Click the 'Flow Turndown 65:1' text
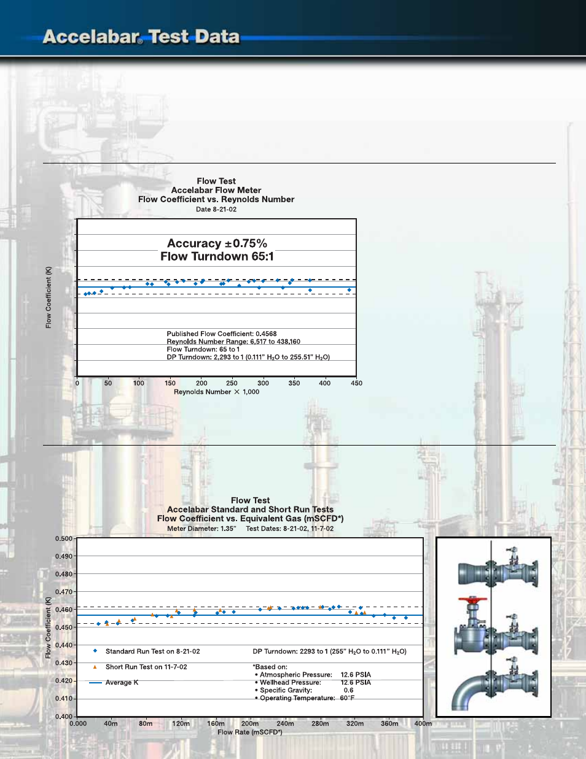The height and width of the screenshot is (759, 586). tap(217, 256)
